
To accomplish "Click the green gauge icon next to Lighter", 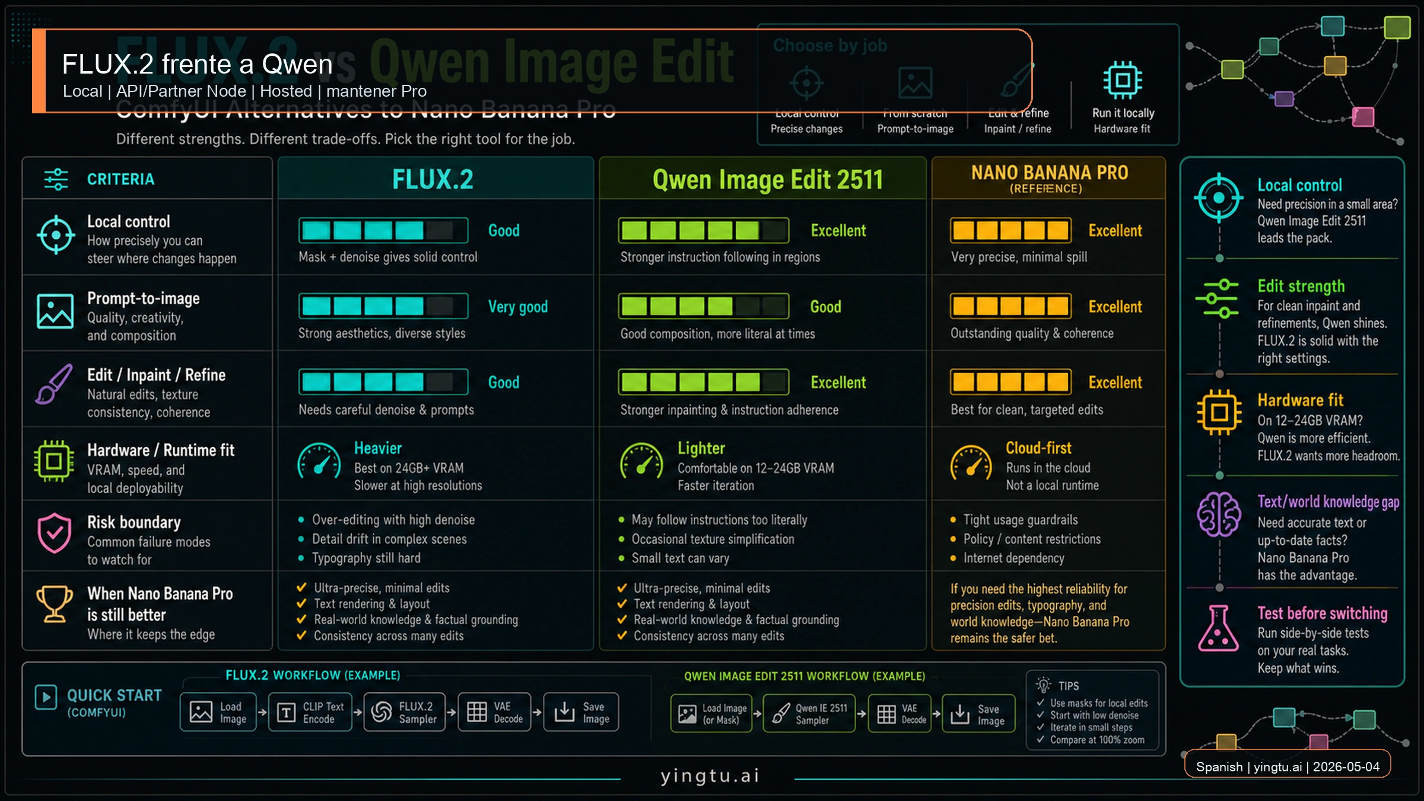I will [x=641, y=462].
